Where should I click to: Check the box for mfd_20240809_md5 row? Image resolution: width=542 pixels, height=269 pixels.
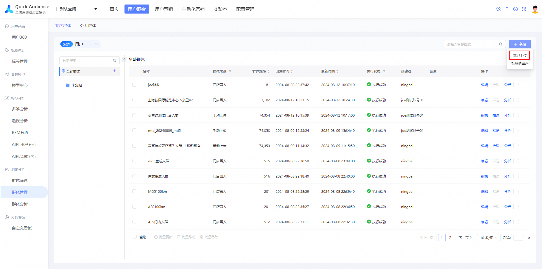click(134, 130)
